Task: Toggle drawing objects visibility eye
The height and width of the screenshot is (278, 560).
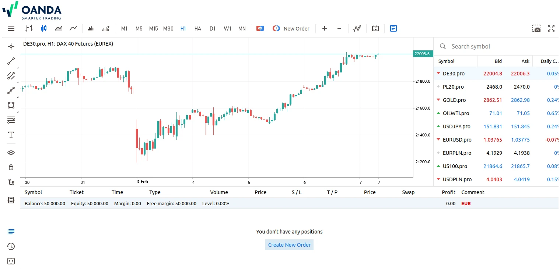Action: (x=11, y=153)
